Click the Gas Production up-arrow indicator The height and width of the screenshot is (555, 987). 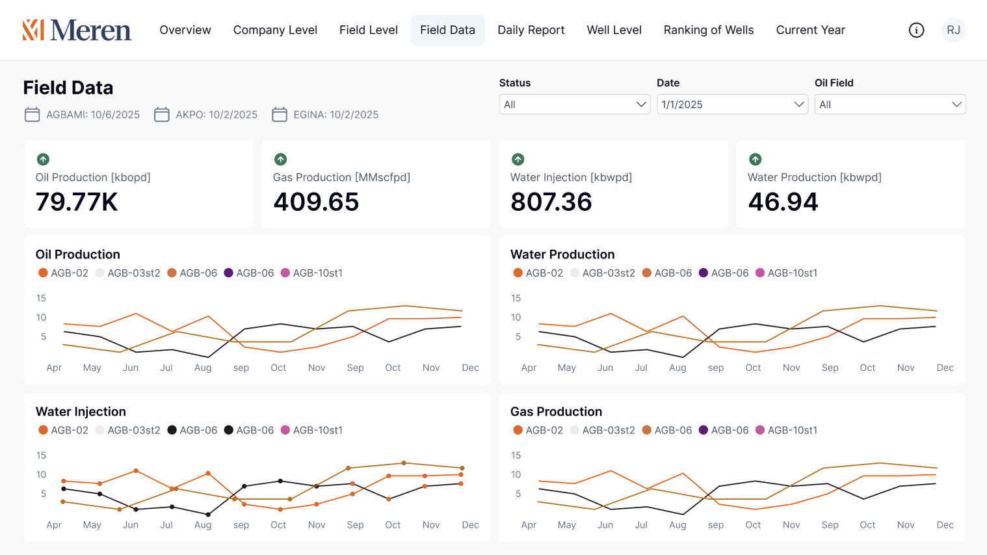click(x=280, y=159)
